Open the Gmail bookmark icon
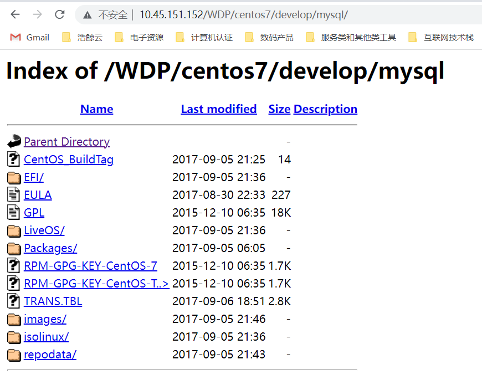Viewport: 482px width, 380px height. pos(16,38)
